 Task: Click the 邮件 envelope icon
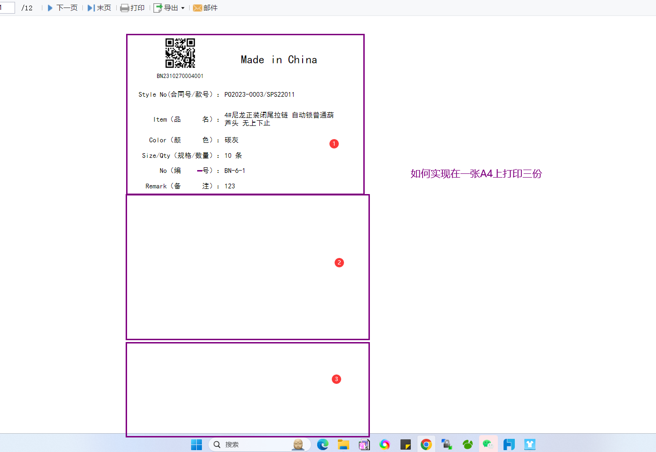(198, 8)
